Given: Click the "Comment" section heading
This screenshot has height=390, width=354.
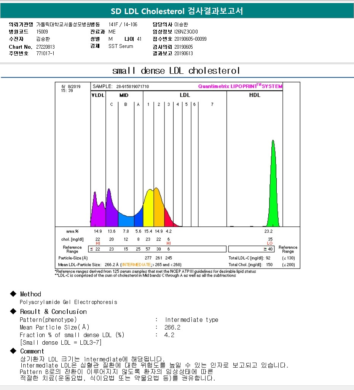Looking at the screenshot, I should [32, 351].
